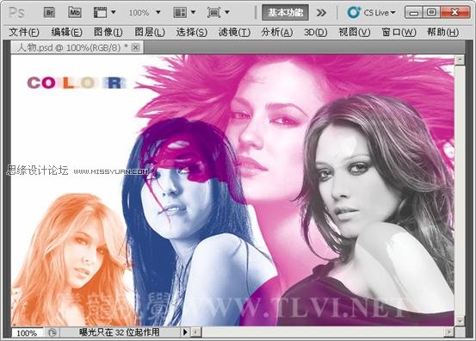Open the CS Live menu
The height and width of the screenshot is (341, 476).
[379, 13]
